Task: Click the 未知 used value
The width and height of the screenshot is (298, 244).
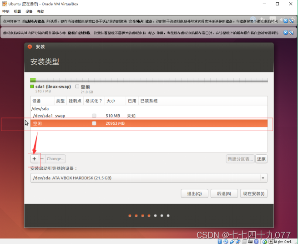Action: coord(131,116)
